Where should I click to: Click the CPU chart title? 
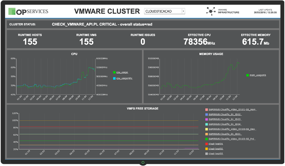pyautogui.click(x=74, y=54)
